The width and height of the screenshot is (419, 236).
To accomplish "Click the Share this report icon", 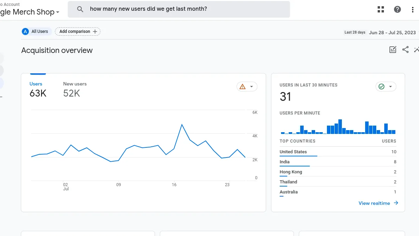I will pos(405,49).
